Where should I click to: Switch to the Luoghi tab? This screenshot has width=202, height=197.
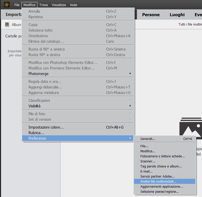coord(177,15)
